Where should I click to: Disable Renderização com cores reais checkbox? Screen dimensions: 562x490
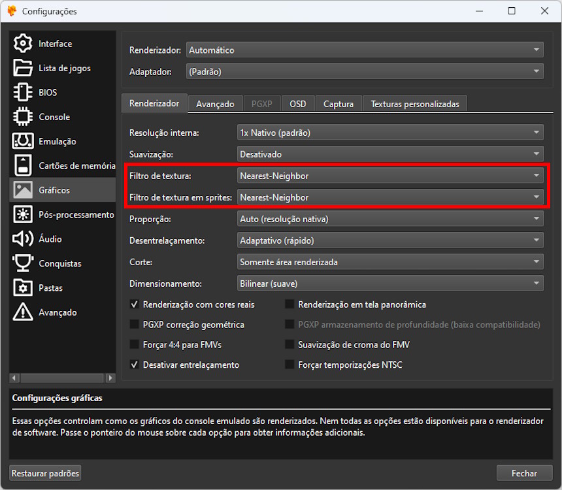pyautogui.click(x=135, y=304)
